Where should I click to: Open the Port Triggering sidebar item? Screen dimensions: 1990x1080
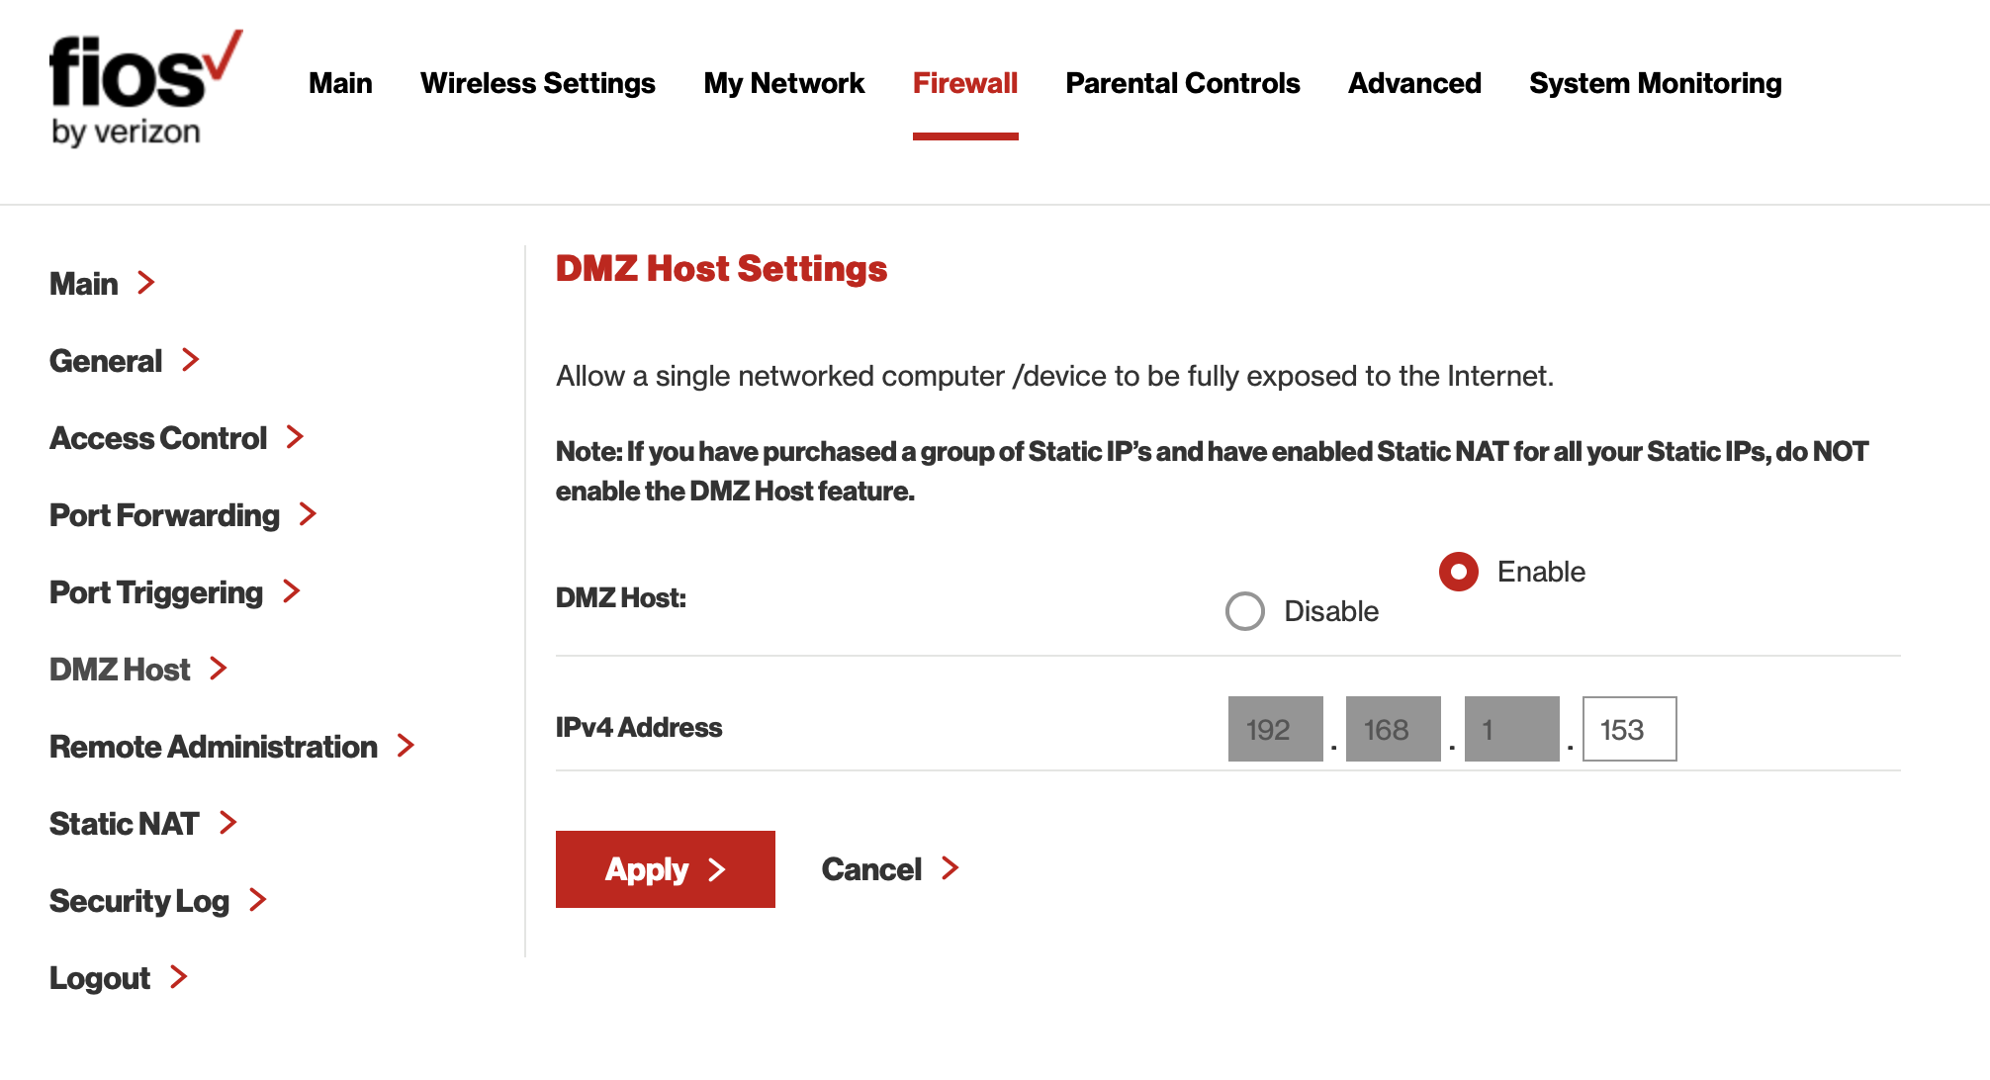(x=156, y=592)
